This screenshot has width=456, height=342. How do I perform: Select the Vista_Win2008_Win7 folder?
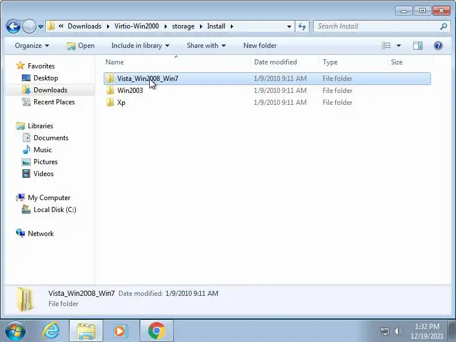[267, 79]
